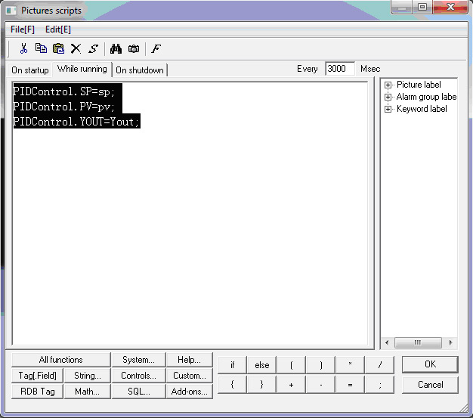Screen dimensions: 473x418
Task: Click the Every interval field 3000
Action: pos(340,69)
